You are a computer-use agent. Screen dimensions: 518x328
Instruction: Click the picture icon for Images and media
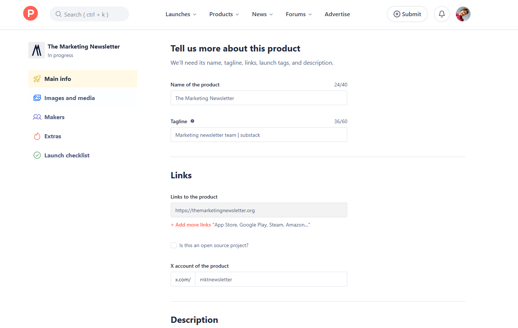point(37,98)
